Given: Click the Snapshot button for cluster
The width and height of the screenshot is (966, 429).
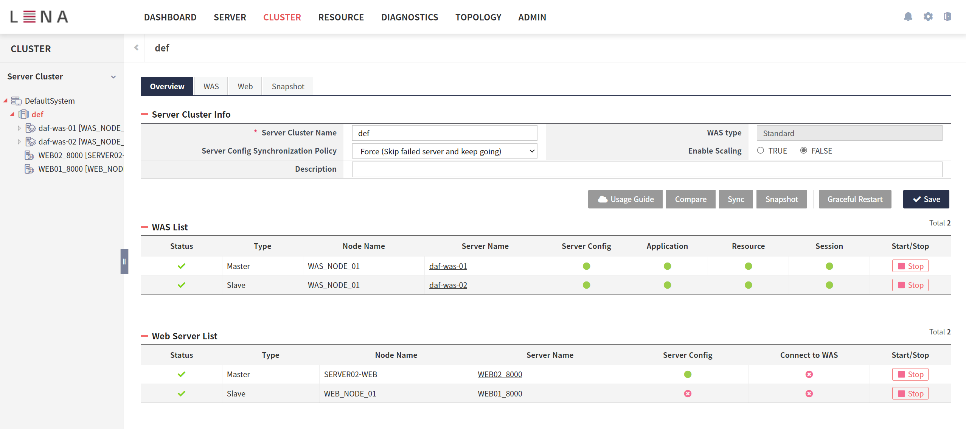Looking at the screenshot, I should point(781,199).
